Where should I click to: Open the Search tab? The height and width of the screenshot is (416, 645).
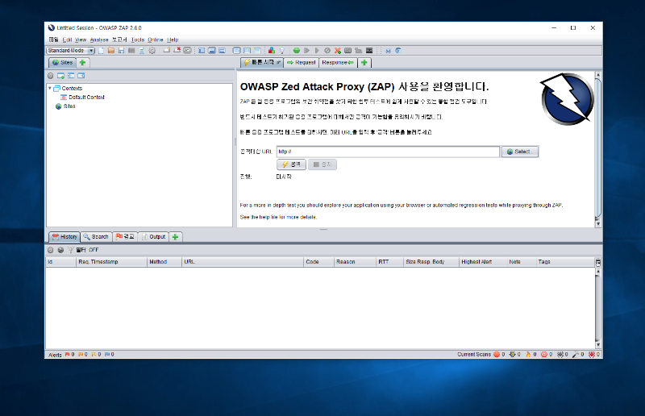click(x=96, y=237)
